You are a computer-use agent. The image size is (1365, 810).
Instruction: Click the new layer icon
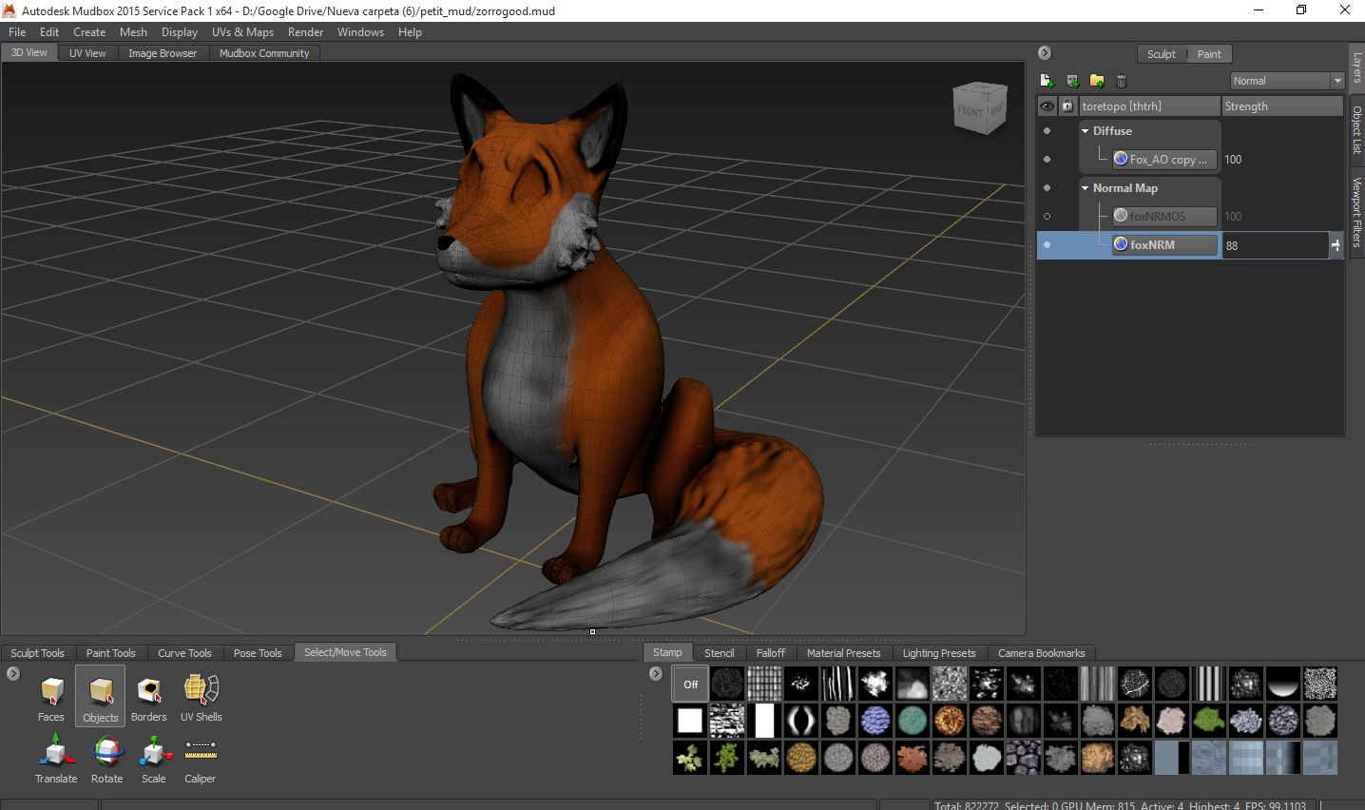coord(1047,81)
